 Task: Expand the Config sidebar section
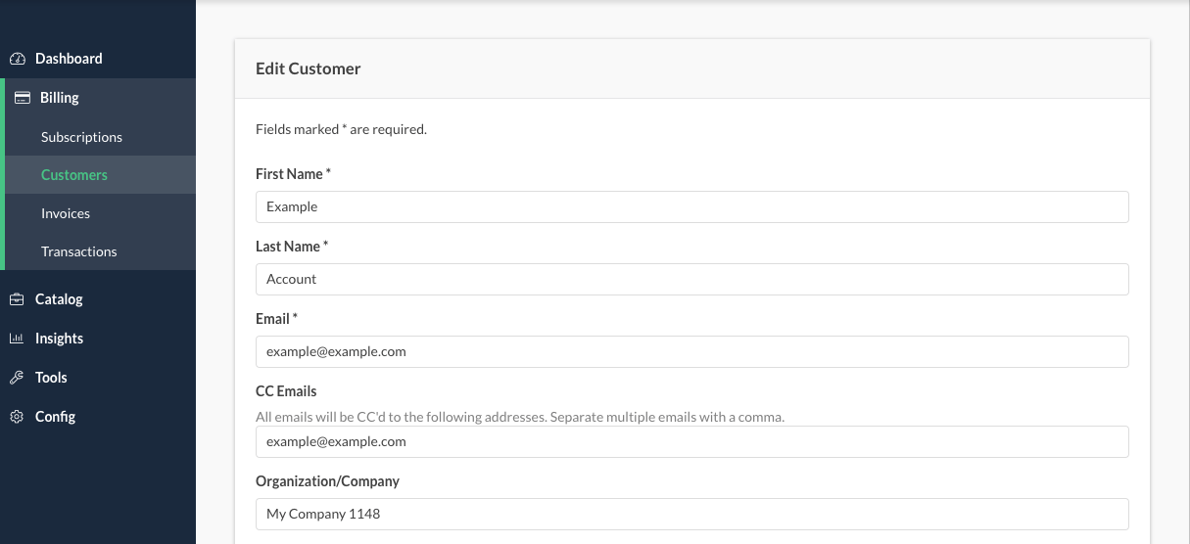point(55,417)
